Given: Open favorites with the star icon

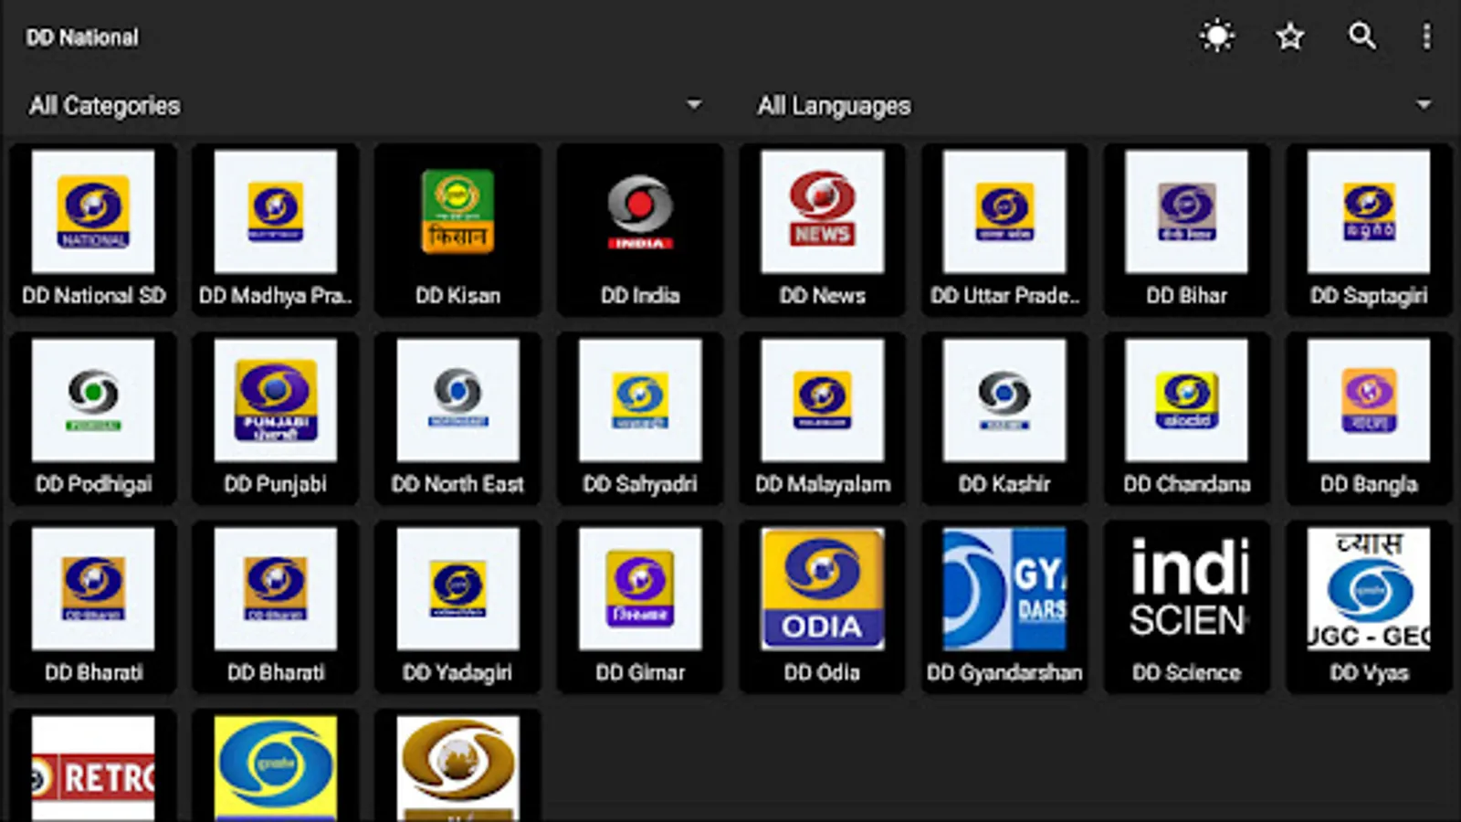Looking at the screenshot, I should [x=1290, y=37].
